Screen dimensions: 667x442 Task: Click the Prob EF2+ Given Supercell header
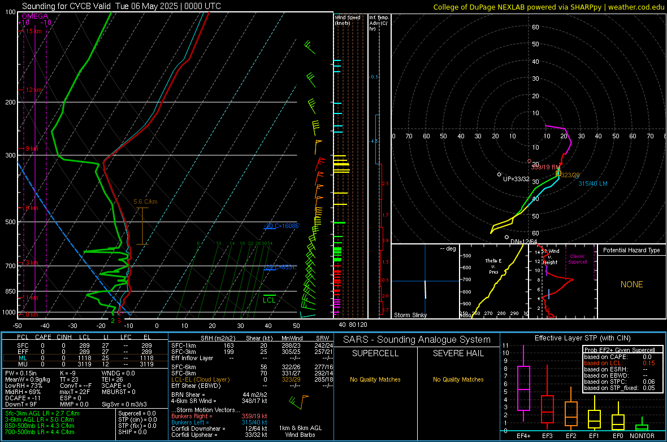tap(620, 350)
